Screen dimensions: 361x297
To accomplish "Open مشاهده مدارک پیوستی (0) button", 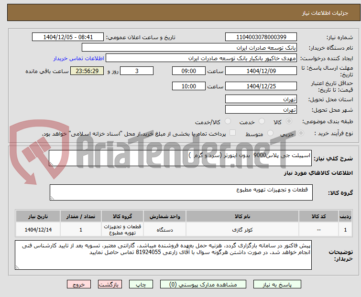I will [203, 285].
